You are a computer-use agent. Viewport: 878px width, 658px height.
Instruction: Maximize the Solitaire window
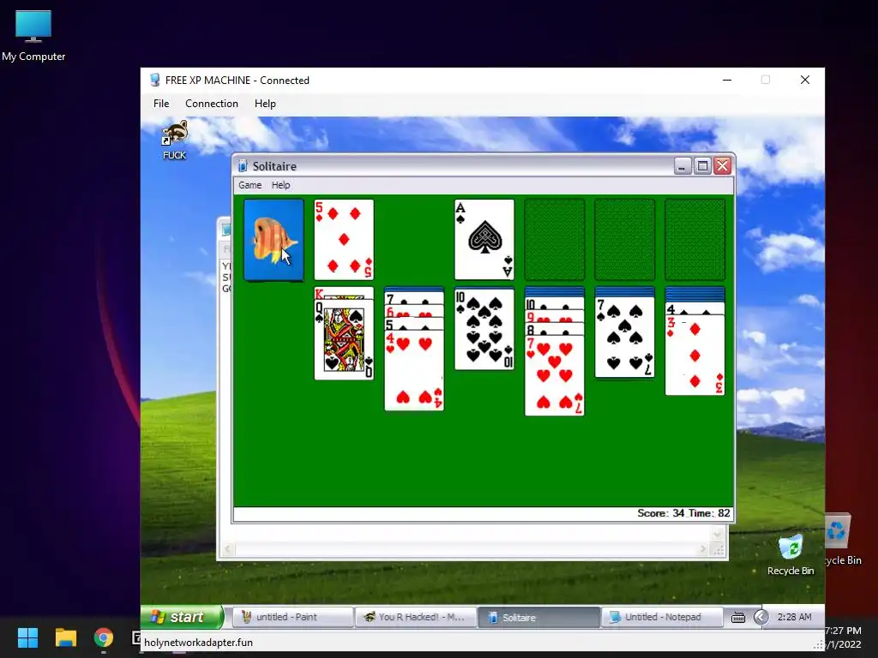(702, 166)
